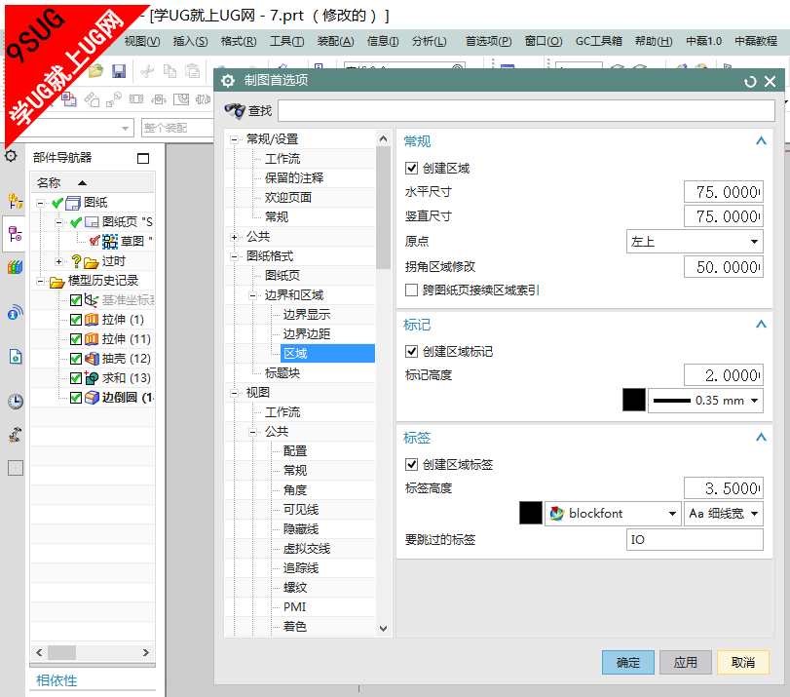Toggle the 创建区域标记 checkbox

click(x=412, y=351)
